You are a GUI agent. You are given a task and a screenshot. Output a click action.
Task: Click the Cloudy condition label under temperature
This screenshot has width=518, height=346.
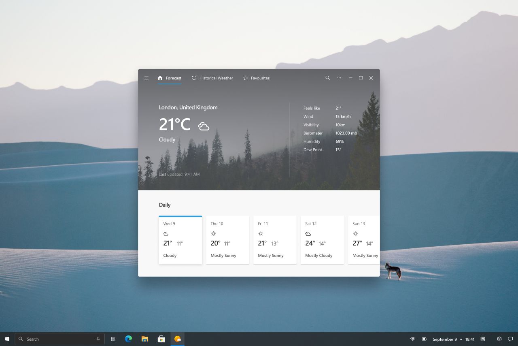point(167,140)
